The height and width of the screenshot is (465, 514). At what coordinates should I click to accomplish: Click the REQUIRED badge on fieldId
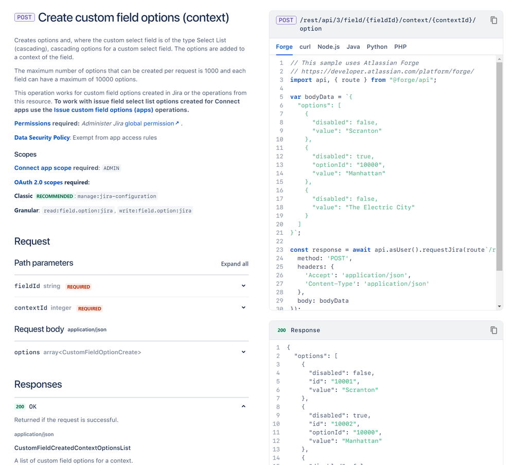point(78,287)
